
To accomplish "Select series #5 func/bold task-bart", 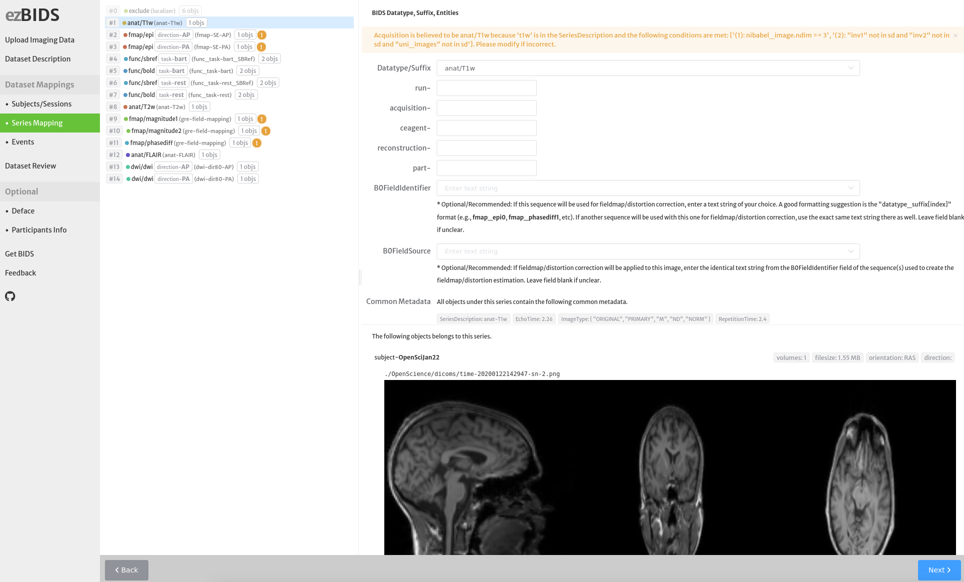I will coord(229,71).
